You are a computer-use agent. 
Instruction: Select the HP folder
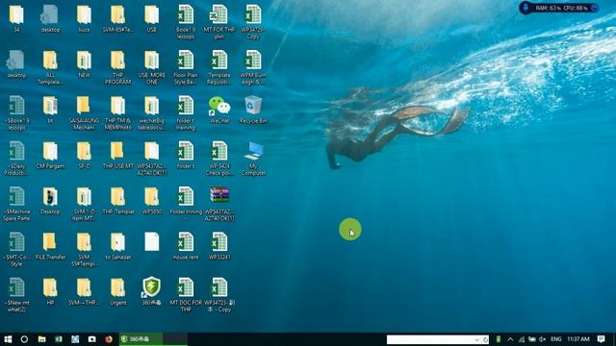[x=50, y=291]
